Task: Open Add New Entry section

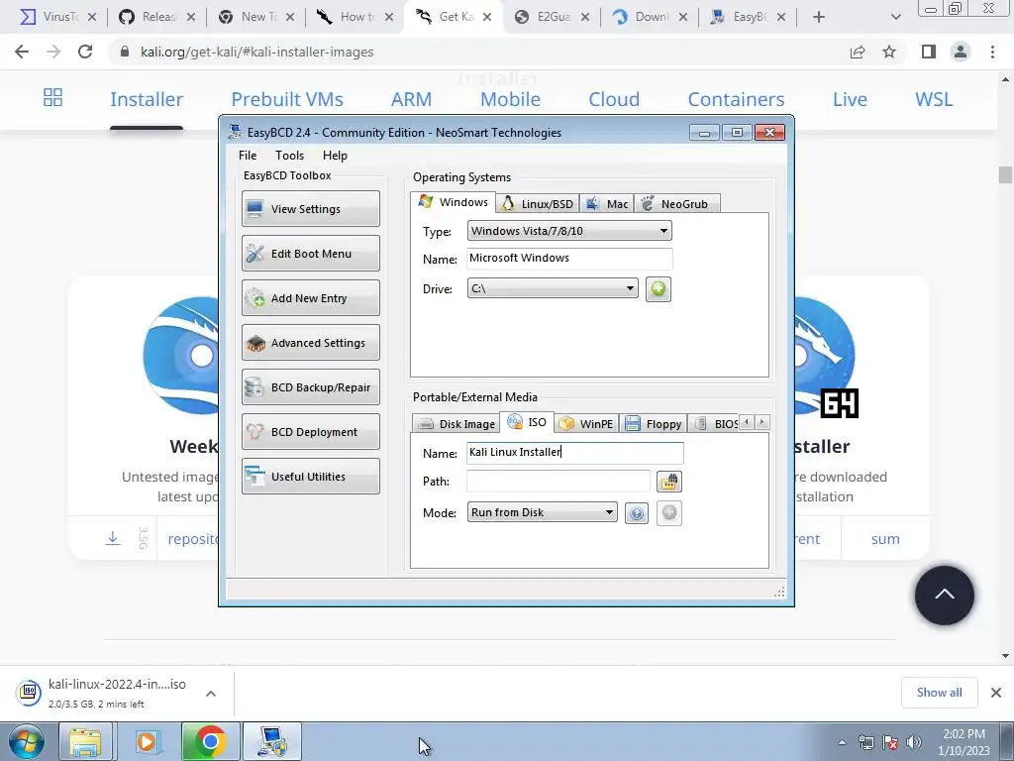Action: [x=310, y=297]
